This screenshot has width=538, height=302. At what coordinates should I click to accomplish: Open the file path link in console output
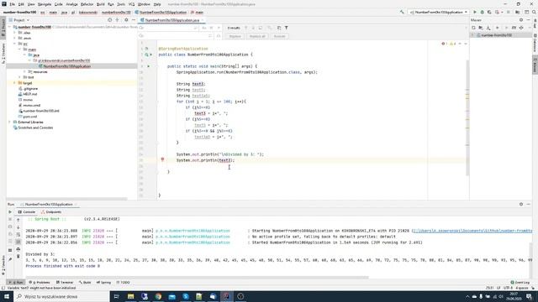pos(472,231)
